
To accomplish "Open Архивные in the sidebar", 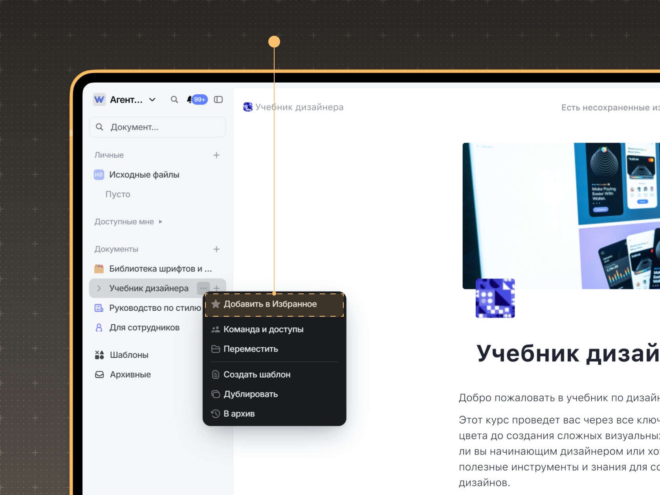I will pyautogui.click(x=130, y=375).
